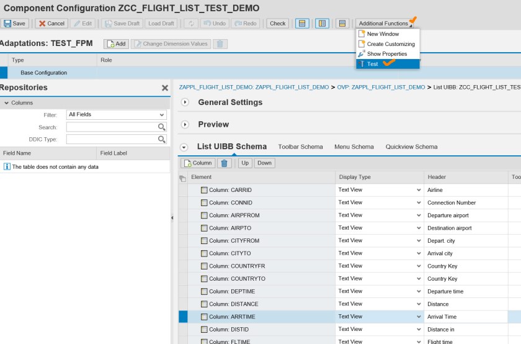The width and height of the screenshot is (521, 344).
Task: Click the DDIC Type search help icon
Action: (x=162, y=140)
